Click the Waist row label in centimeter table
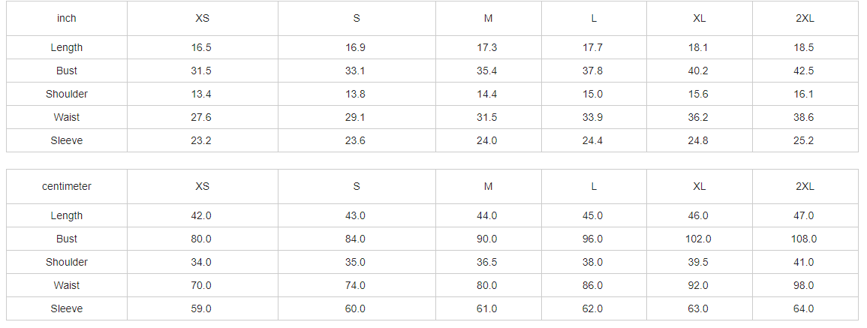The image size is (867, 328). click(67, 285)
